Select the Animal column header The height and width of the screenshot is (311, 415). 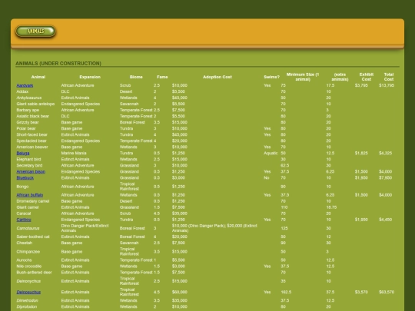38,77
